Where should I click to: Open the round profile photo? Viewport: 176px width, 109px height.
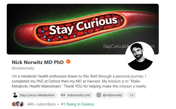(140, 56)
